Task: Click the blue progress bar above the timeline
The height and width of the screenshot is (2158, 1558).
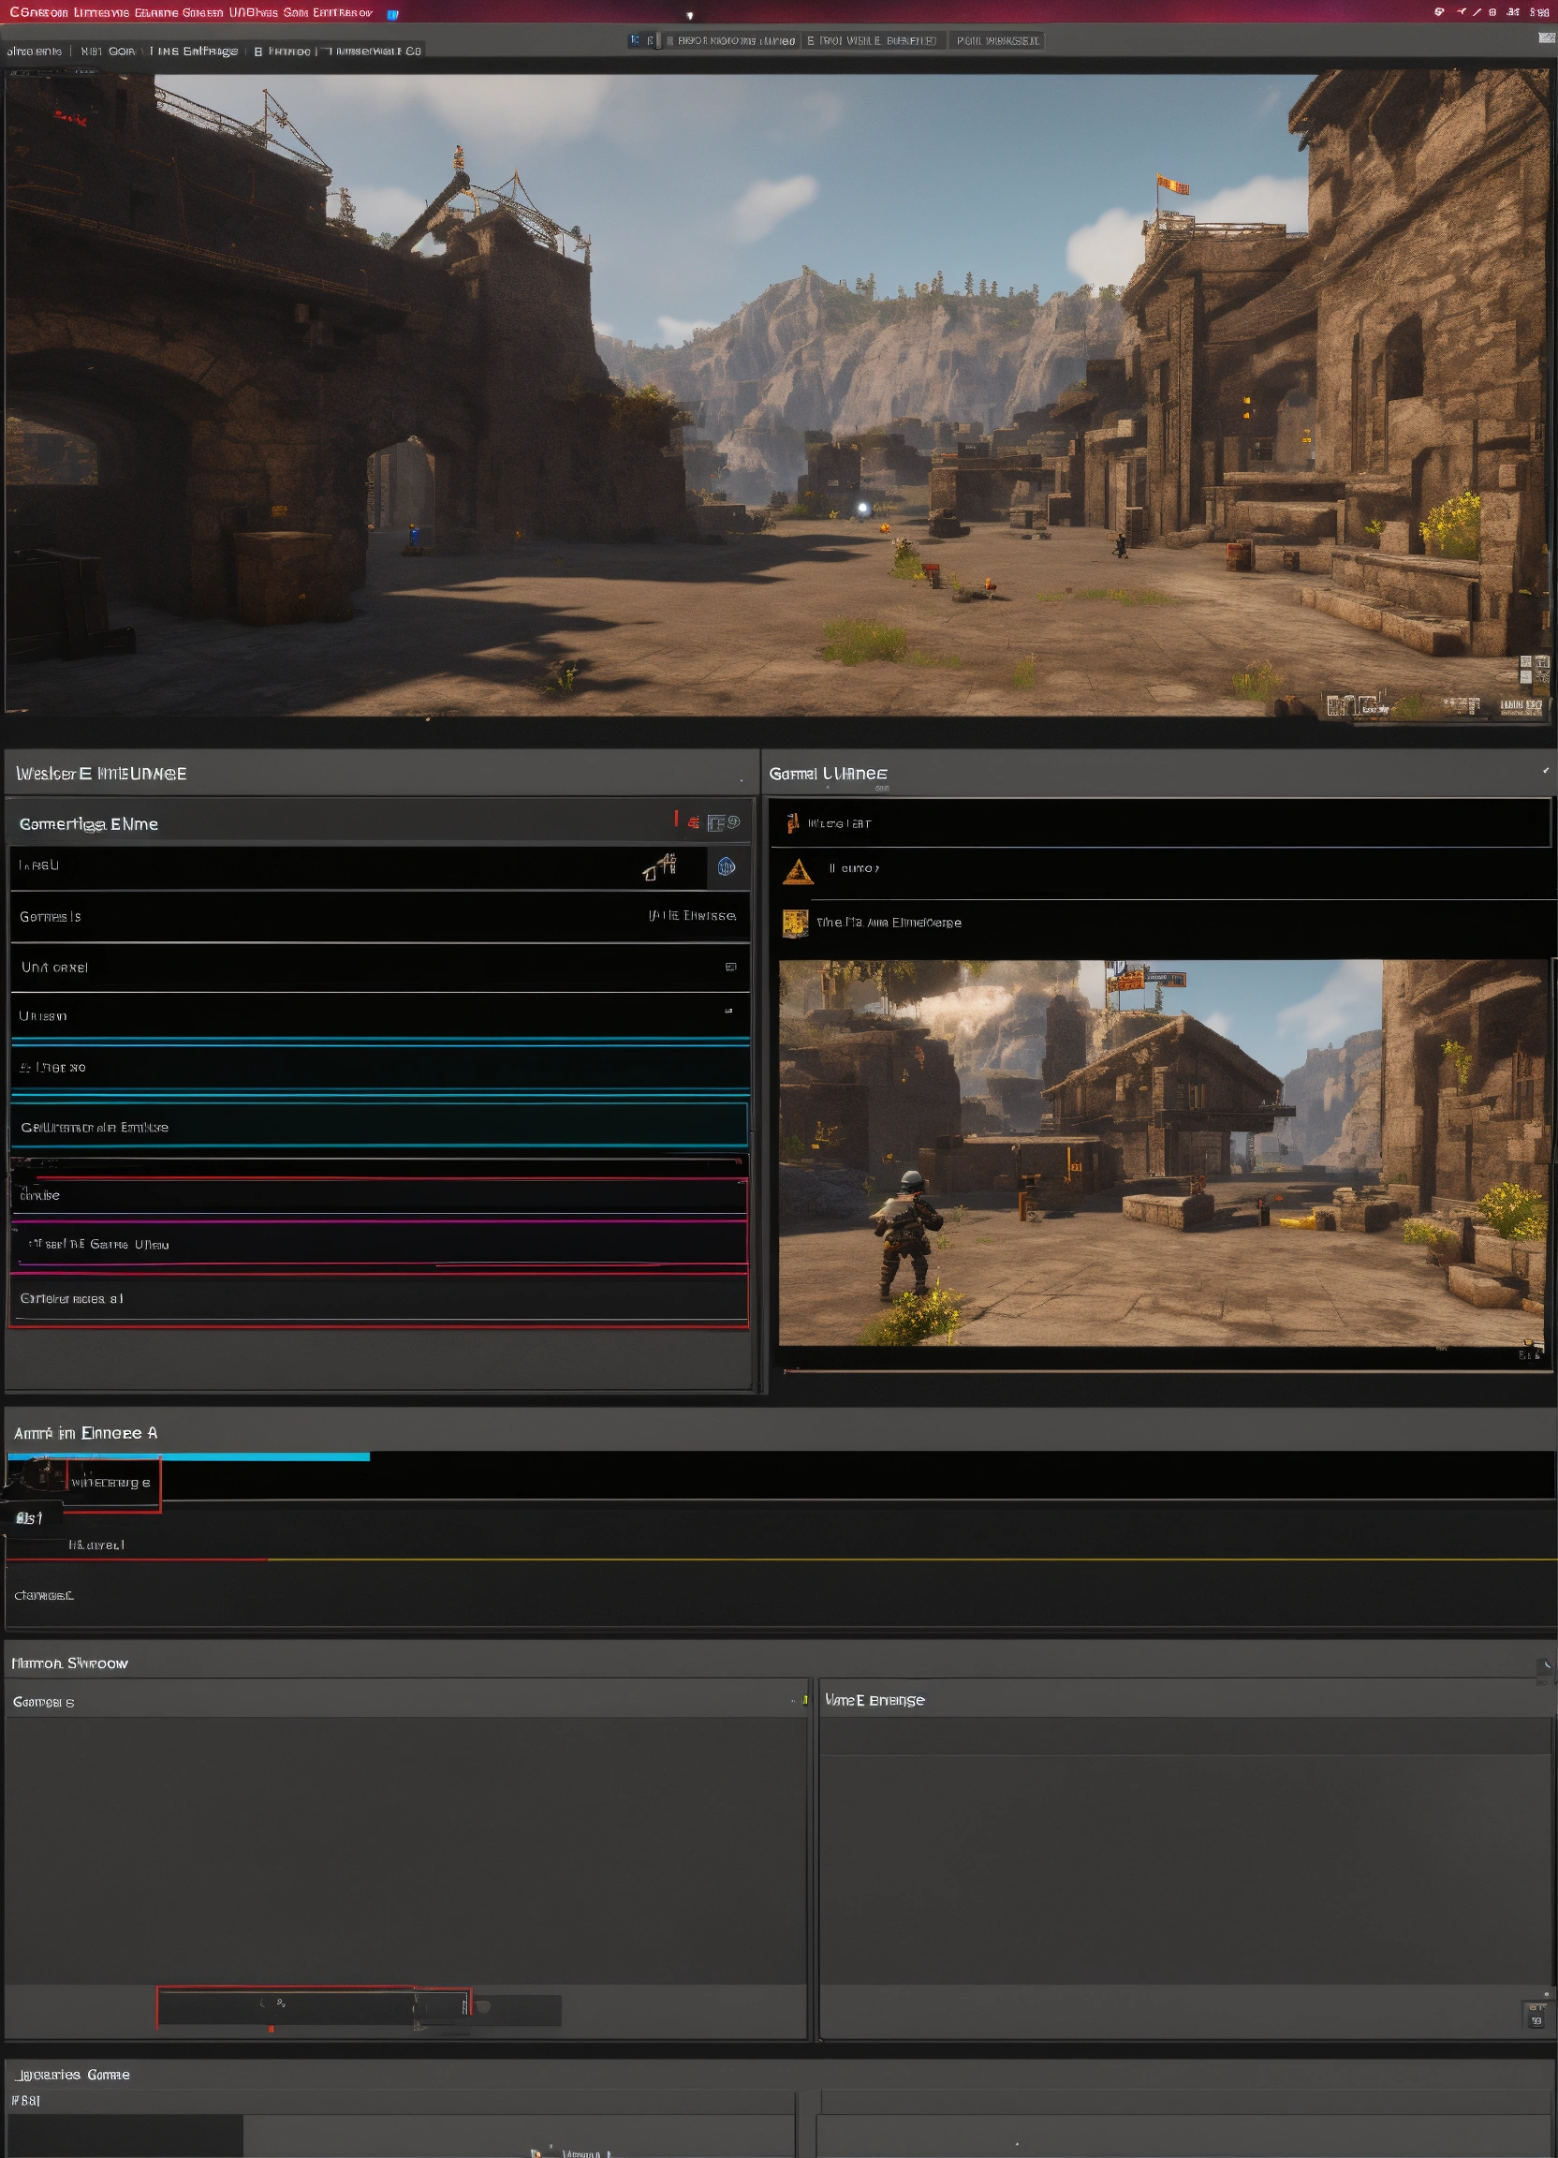Action: point(188,1456)
